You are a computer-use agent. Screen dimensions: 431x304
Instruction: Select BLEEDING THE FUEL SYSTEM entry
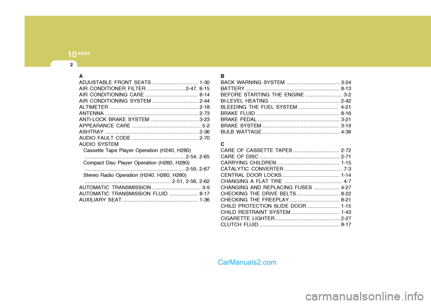286,107
